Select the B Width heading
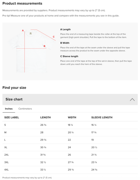Screen dimensions: 140x180 (x=65, y=43)
